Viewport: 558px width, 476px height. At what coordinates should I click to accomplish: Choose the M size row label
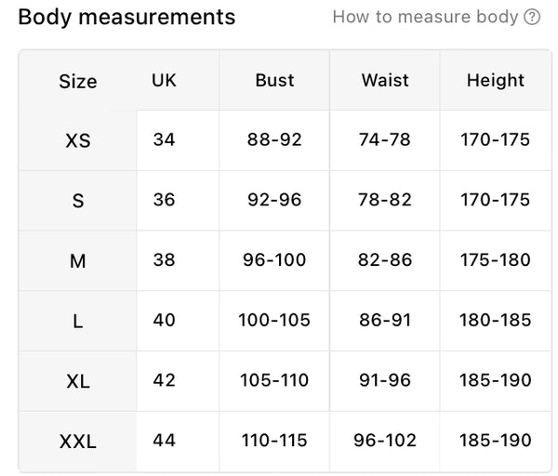point(78,261)
